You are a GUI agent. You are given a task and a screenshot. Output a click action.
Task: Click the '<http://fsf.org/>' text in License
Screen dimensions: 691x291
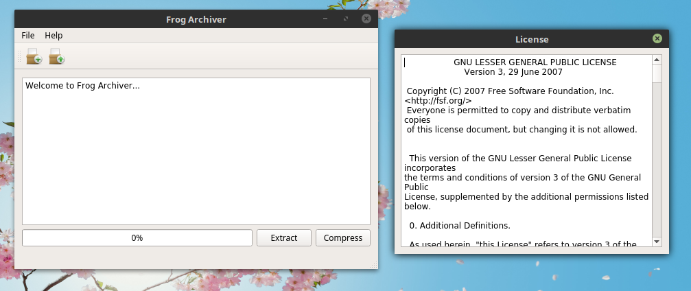pos(438,100)
